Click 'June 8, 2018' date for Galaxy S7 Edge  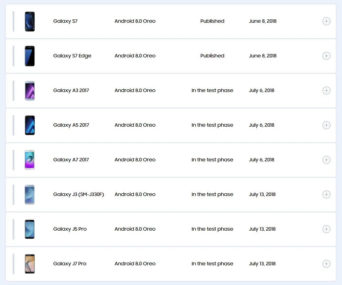[263, 56]
